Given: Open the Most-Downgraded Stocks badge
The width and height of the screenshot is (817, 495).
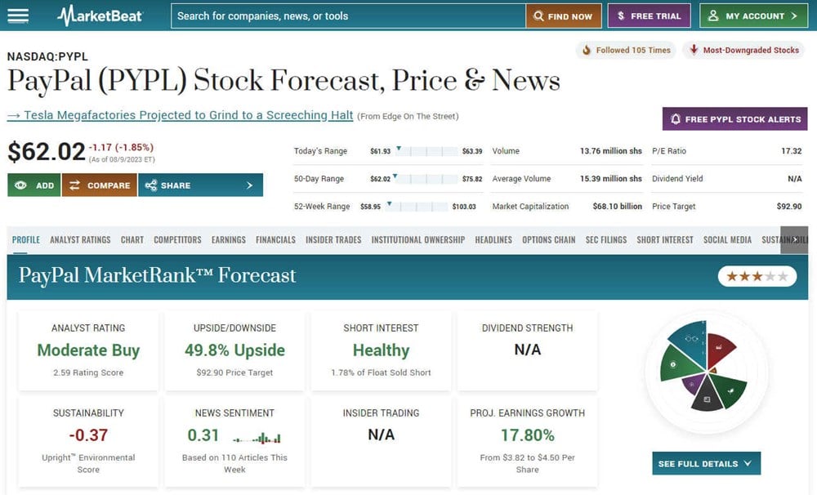Looking at the screenshot, I should click(x=743, y=50).
